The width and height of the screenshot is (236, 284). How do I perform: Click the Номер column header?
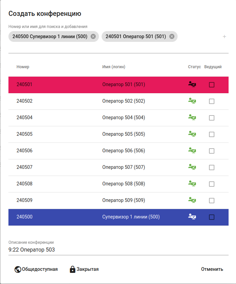pos(23,67)
